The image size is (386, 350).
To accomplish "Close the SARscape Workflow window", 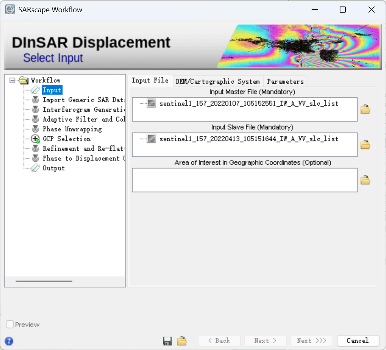I will pos(371,10).
